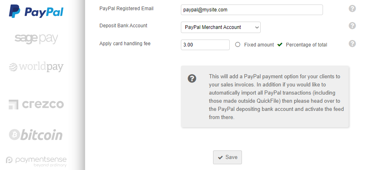Click the PayPal Registered Email field
The height and width of the screenshot is (170, 367).
252,10
